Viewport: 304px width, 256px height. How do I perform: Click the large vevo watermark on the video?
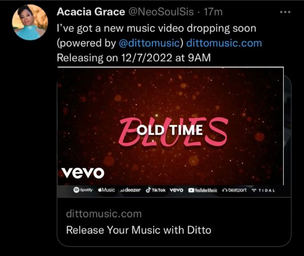point(83,172)
